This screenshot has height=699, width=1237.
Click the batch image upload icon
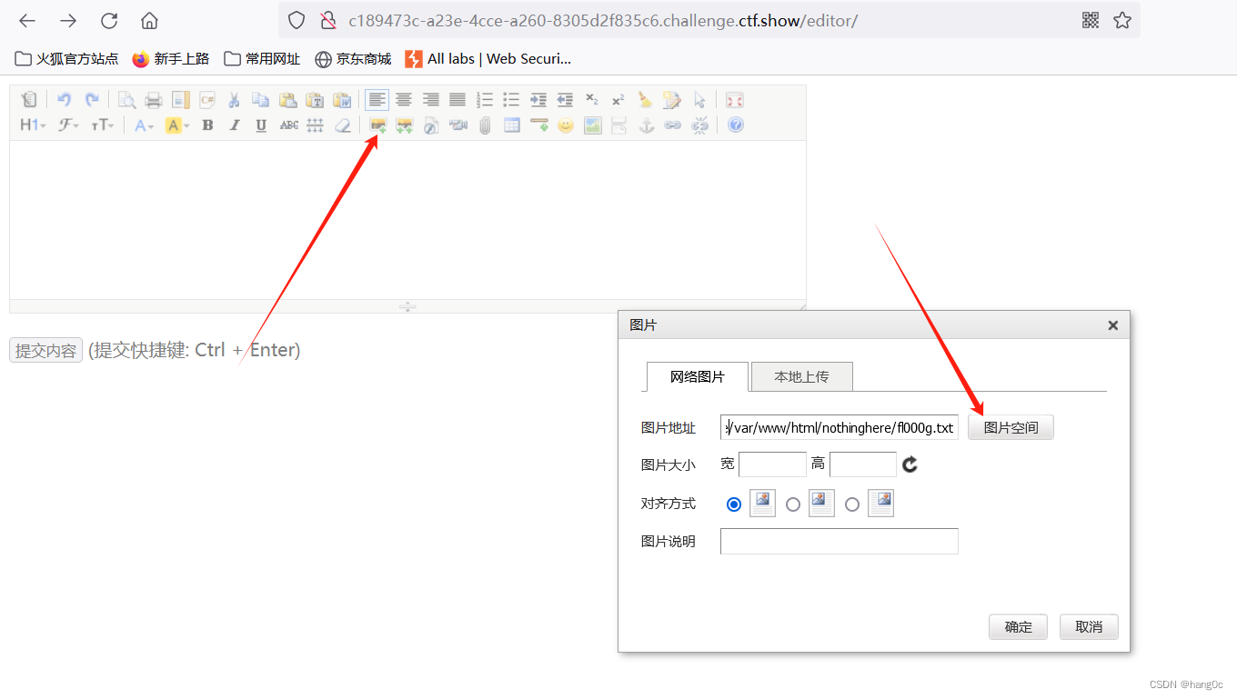pos(405,125)
